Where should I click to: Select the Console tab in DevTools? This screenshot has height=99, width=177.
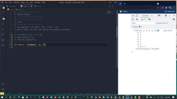pos(145,15)
